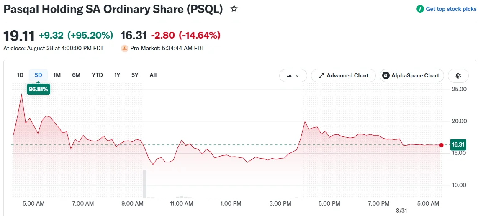Select the 5D range tab
478x216 pixels.
click(x=39, y=75)
